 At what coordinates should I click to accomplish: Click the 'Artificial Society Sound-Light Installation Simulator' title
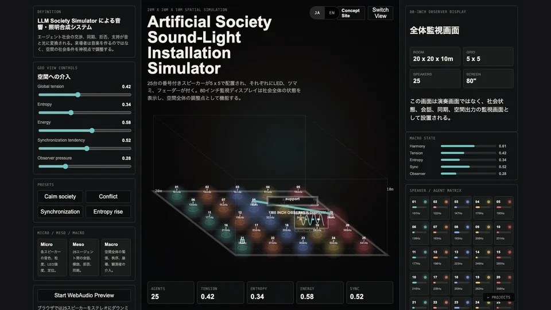click(209, 45)
